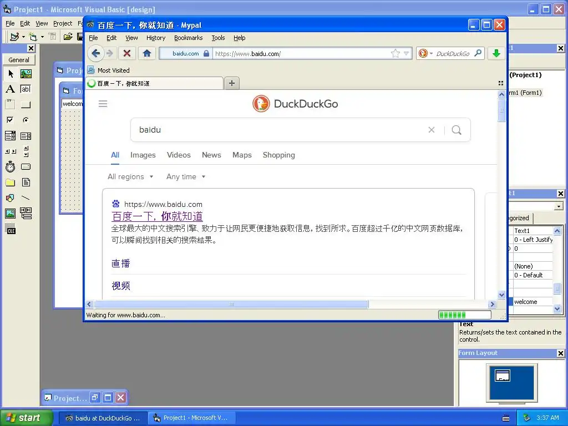Switch to the Shopping results tab
The image size is (568, 426).
278,155
